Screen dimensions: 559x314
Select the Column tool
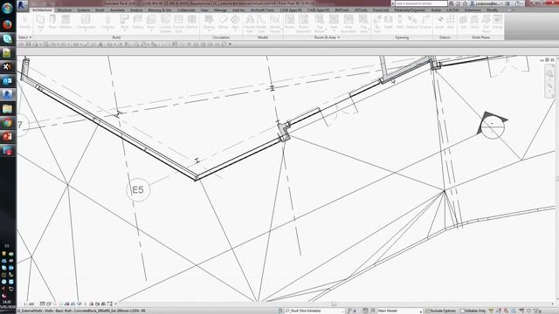click(107, 21)
